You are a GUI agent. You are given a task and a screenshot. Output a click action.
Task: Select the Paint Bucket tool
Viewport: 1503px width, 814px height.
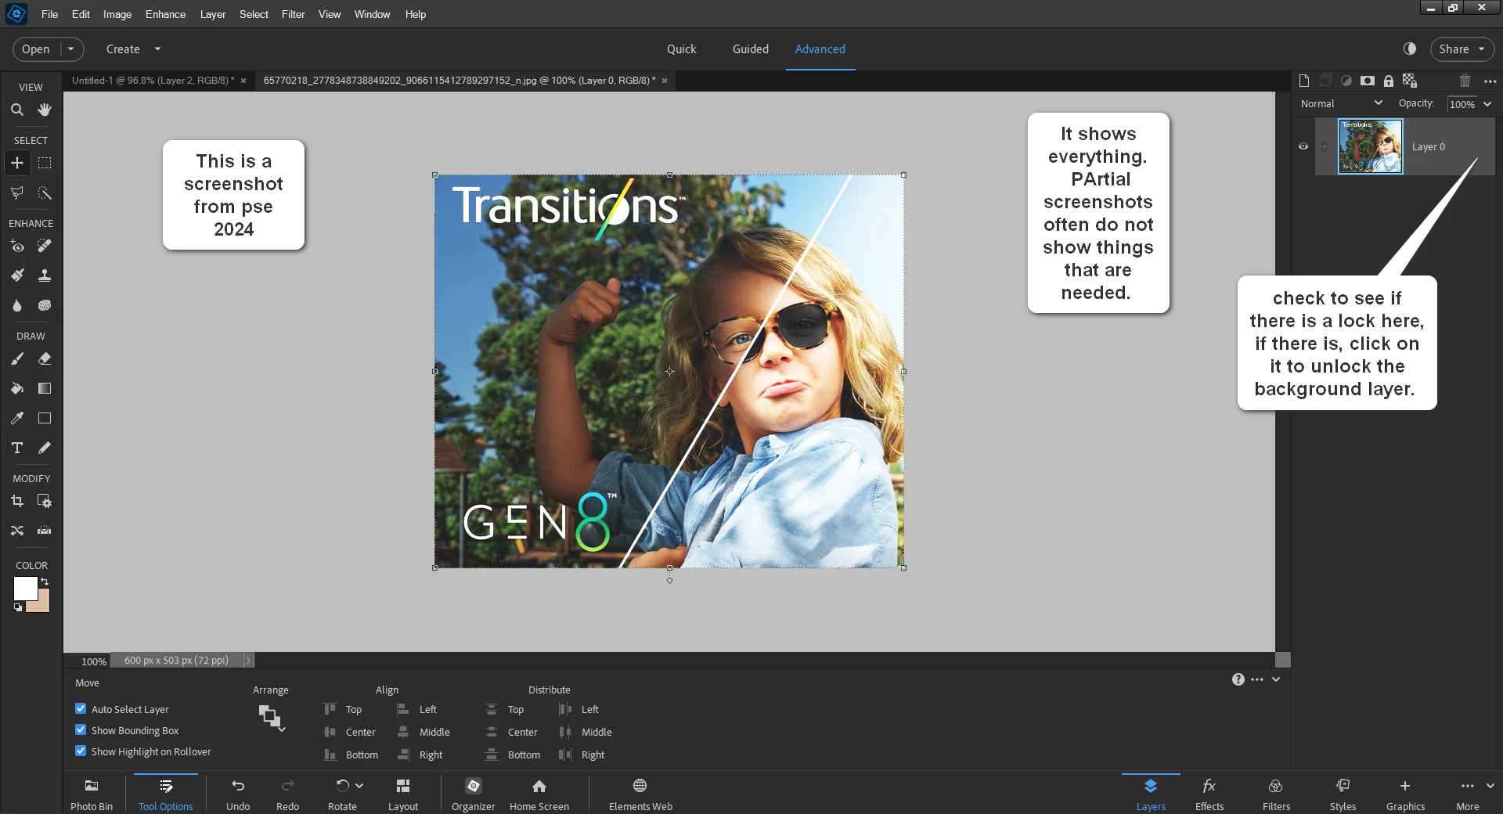tap(16, 388)
